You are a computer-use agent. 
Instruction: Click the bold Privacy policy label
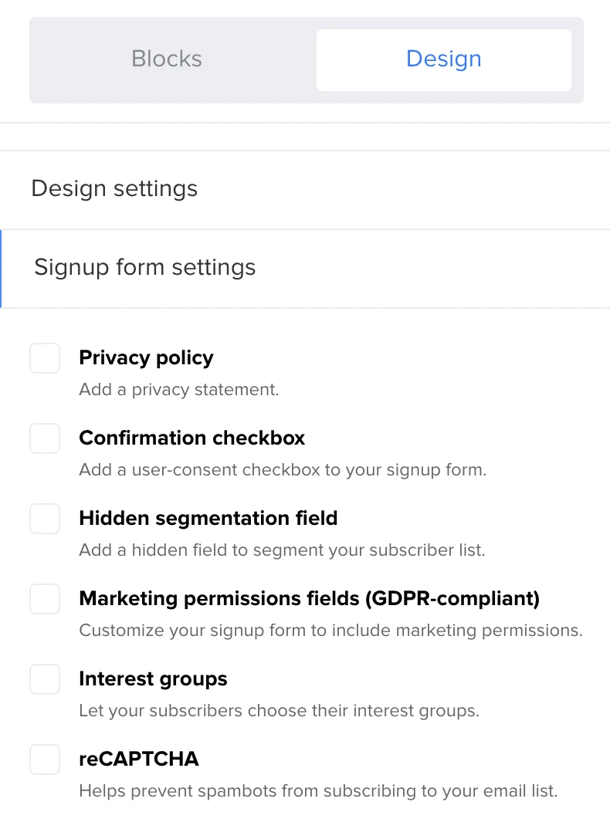(146, 358)
